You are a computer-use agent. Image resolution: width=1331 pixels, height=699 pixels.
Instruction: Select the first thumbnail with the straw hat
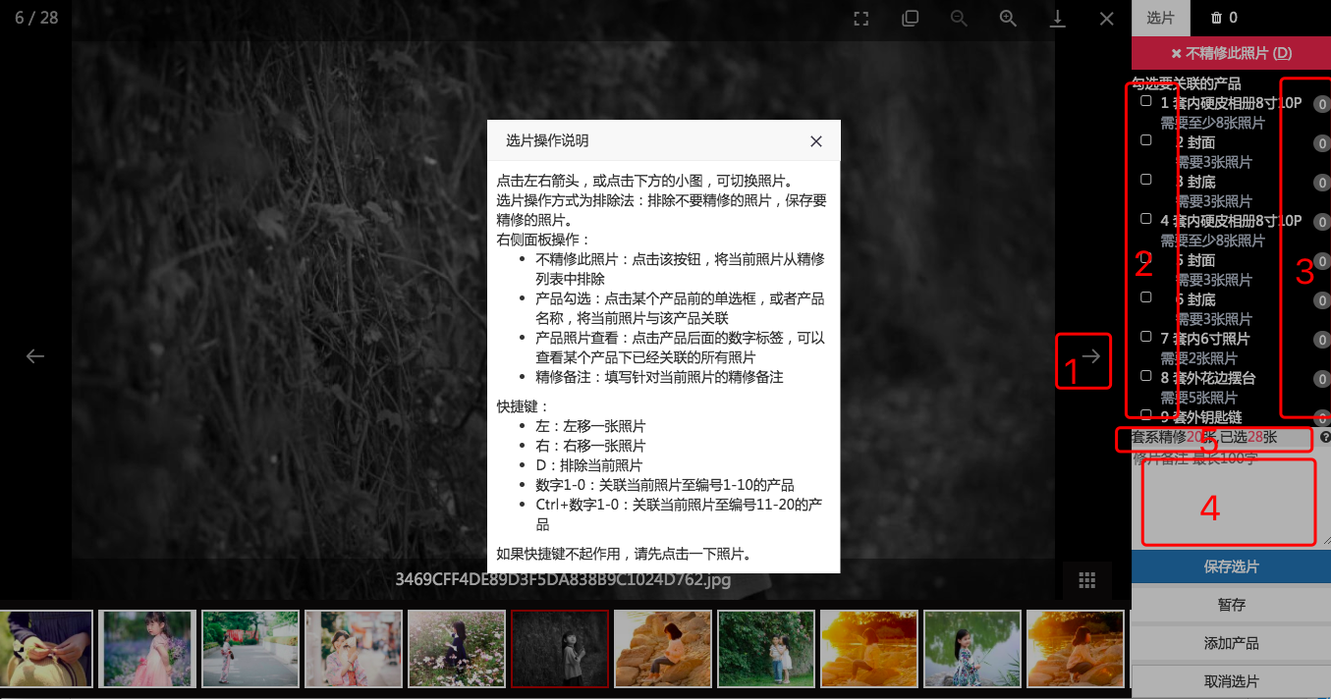point(44,649)
